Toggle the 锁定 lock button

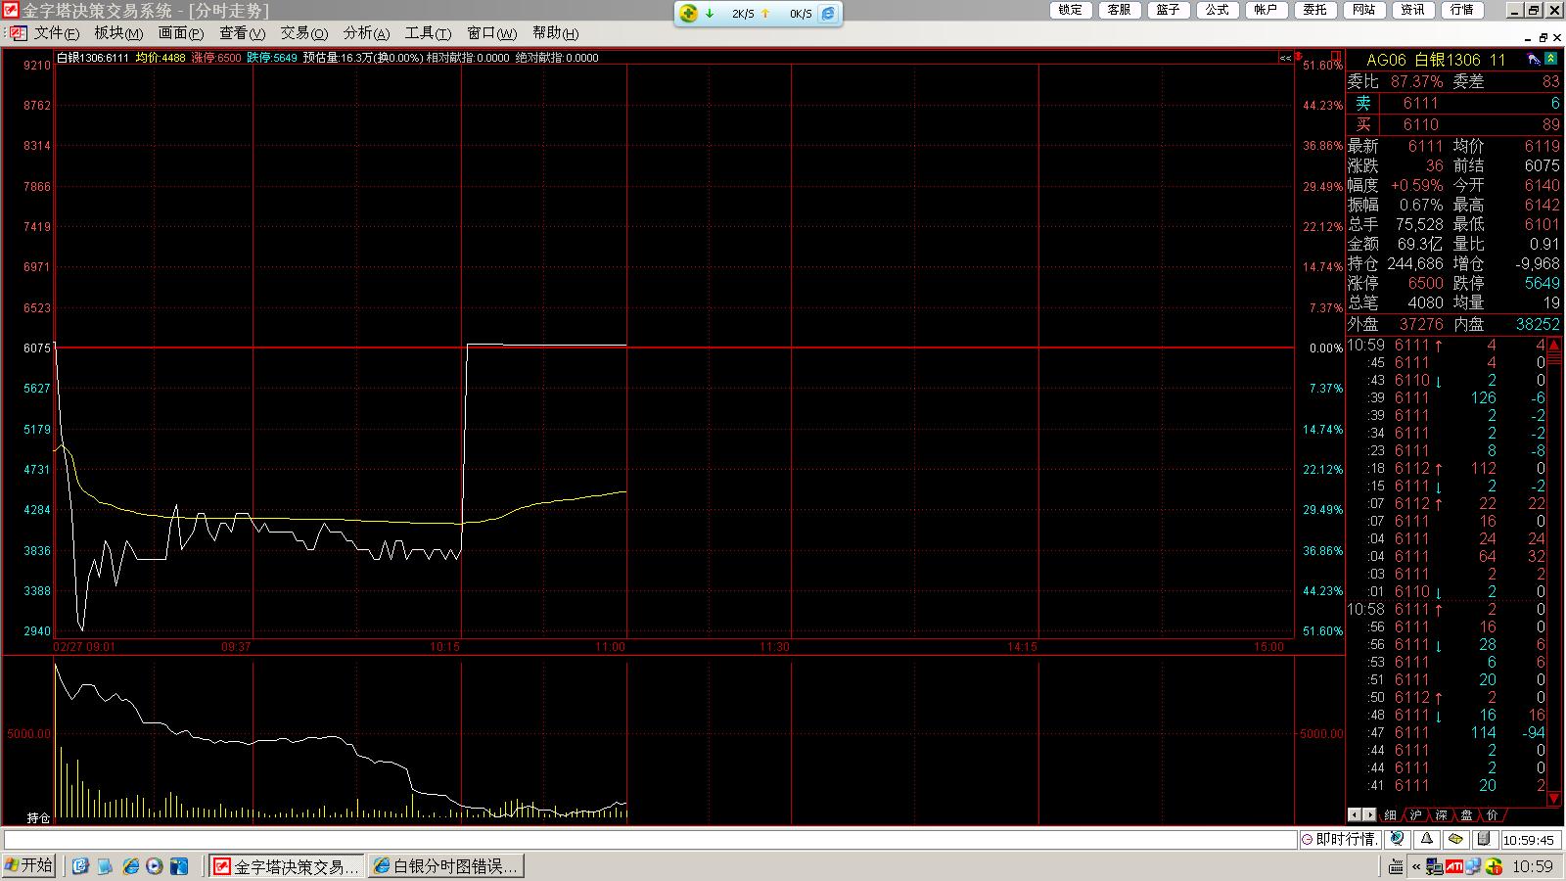coord(1071,10)
